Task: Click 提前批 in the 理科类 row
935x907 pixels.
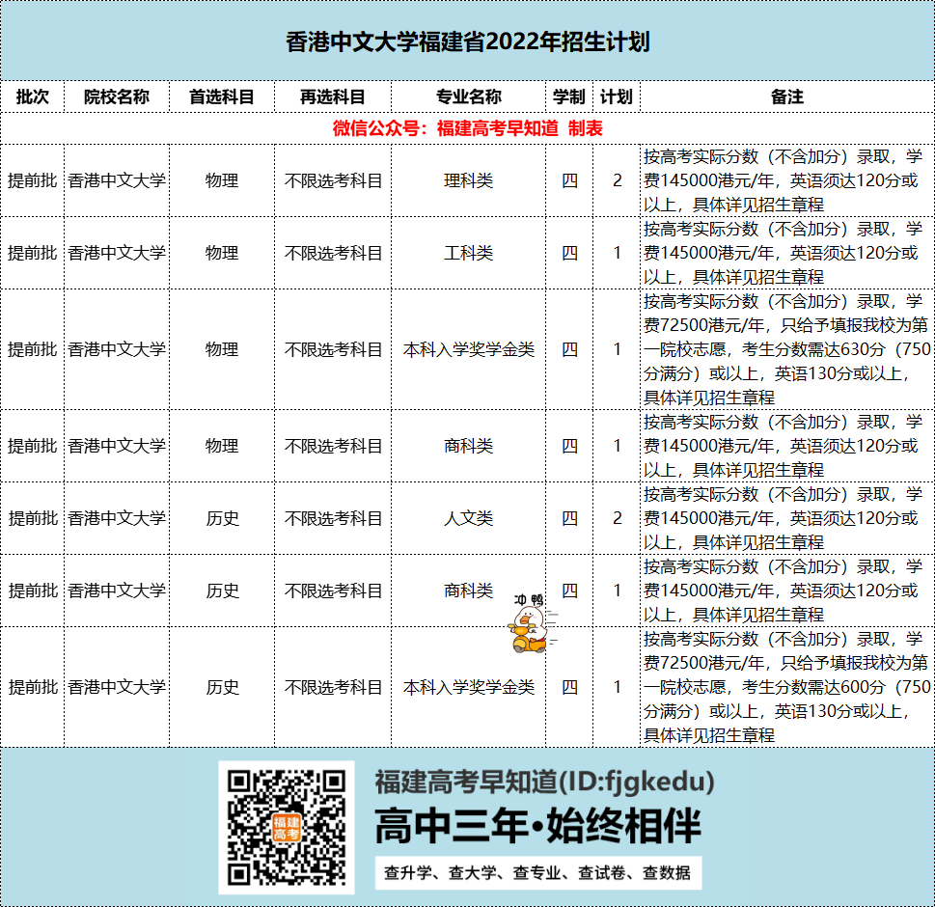Action: coord(32,180)
